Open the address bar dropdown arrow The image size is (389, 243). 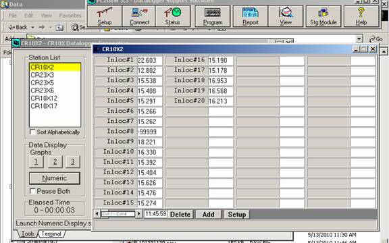pyautogui.click(x=359, y=39)
